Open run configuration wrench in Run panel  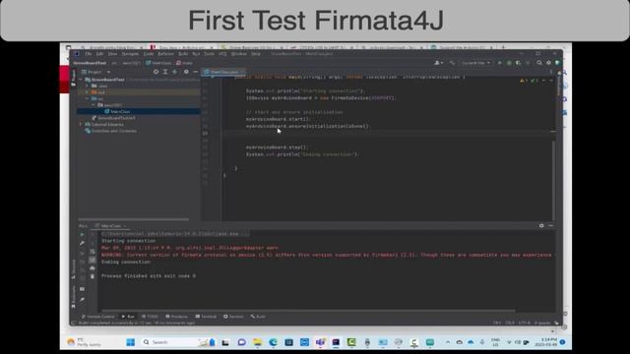[x=82, y=243]
